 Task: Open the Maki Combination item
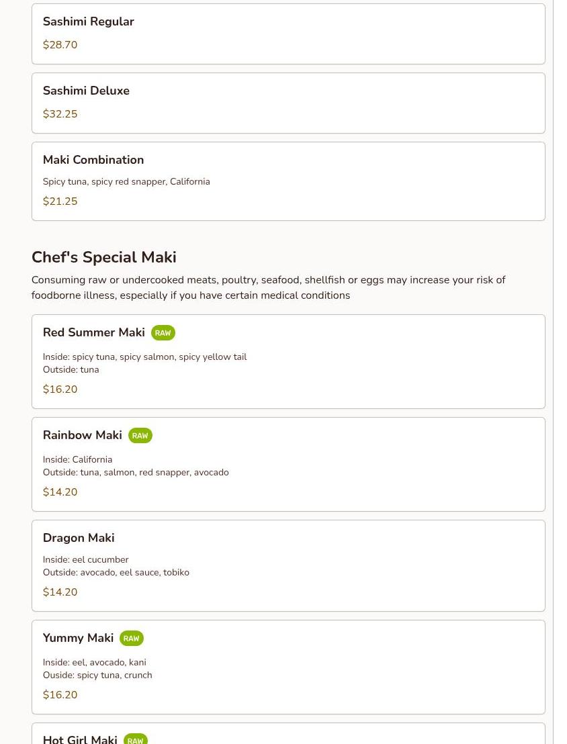click(93, 160)
